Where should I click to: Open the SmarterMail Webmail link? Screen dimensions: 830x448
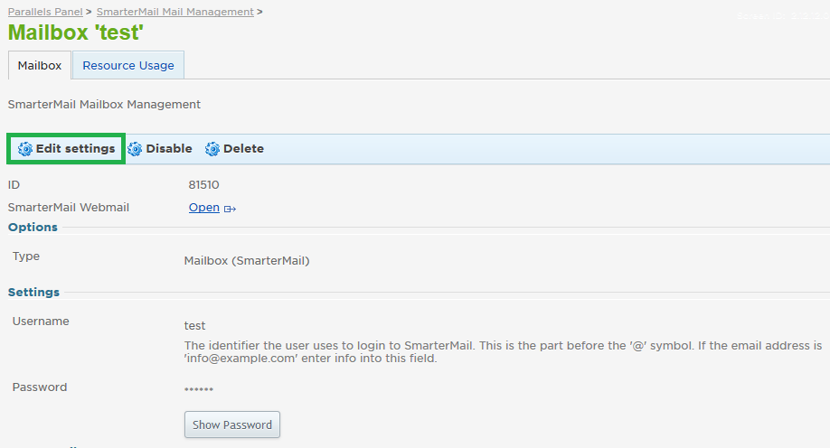pyautogui.click(x=203, y=208)
